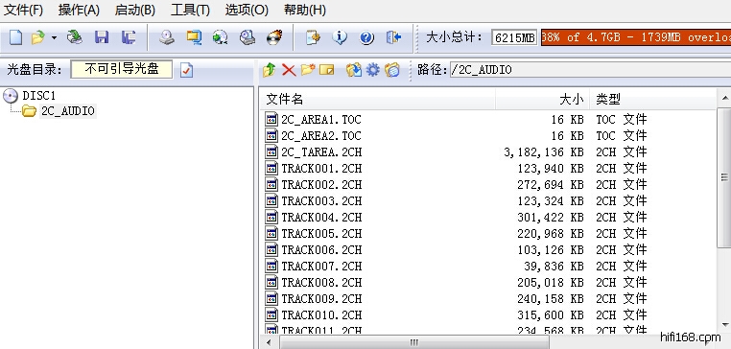
Task: Click the question mark help icon
Action: (x=366, y=37)
